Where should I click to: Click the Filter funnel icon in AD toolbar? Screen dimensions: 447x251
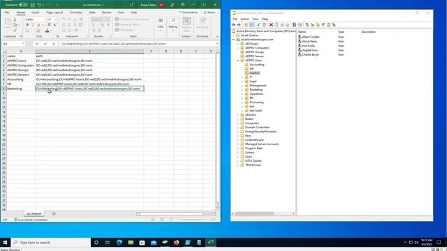[323, 25]
